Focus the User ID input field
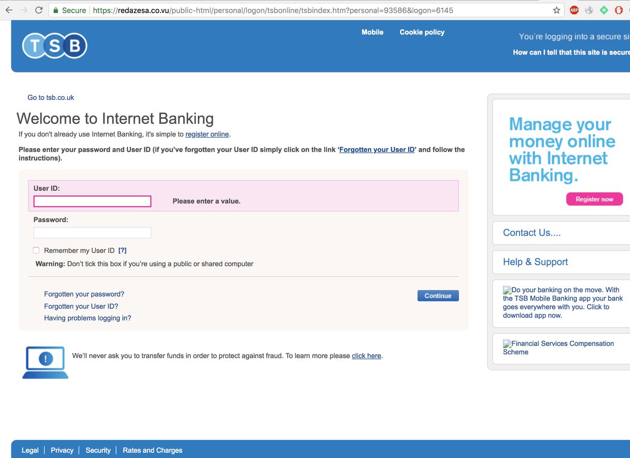The image size is (630, 458). [92, 201]
